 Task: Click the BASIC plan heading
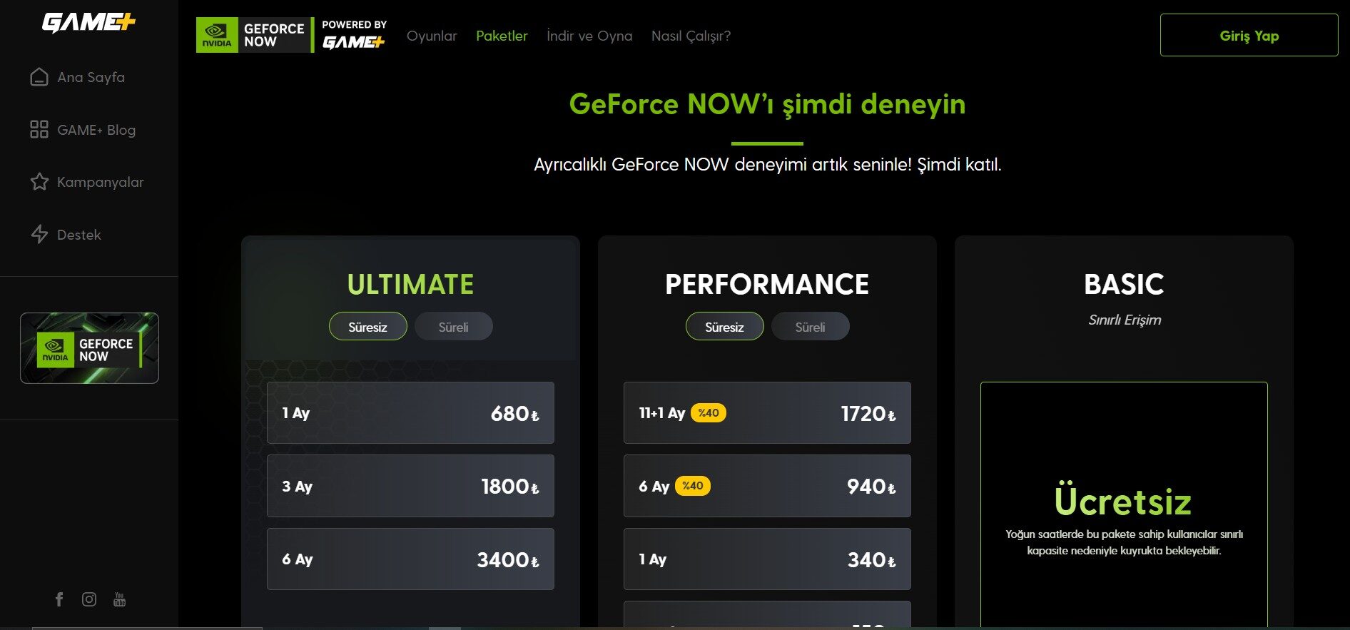point(1124,284)
